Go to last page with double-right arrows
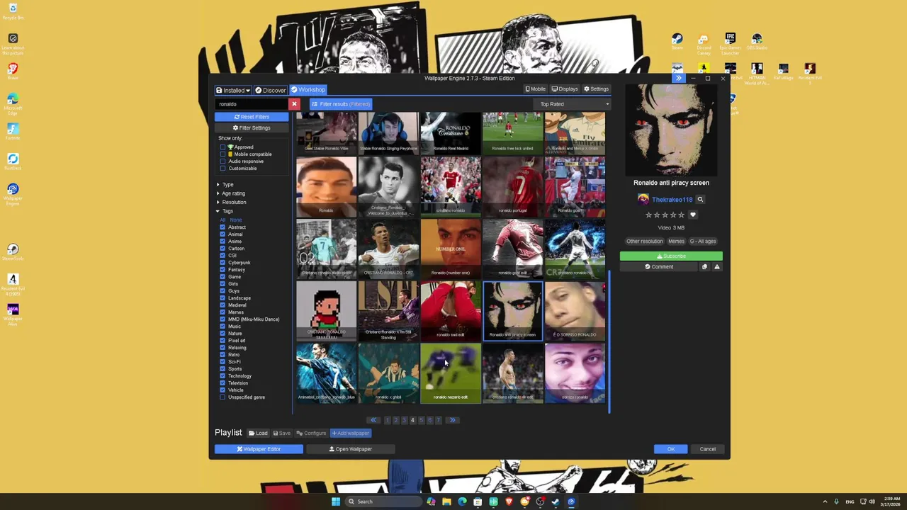Viewport: 907px width, 510px height. pos(452,420)
